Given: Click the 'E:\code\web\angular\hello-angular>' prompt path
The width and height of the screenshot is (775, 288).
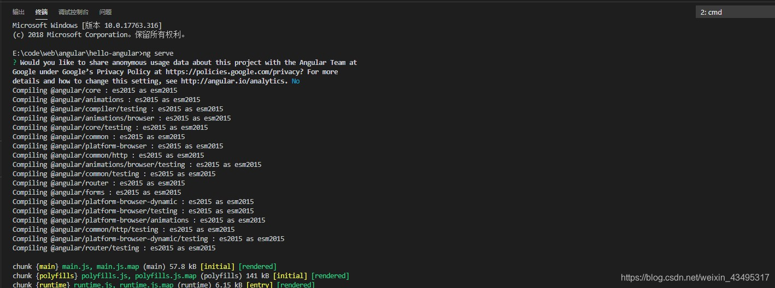Looking at the screenshot, I should tap(77, 53).
